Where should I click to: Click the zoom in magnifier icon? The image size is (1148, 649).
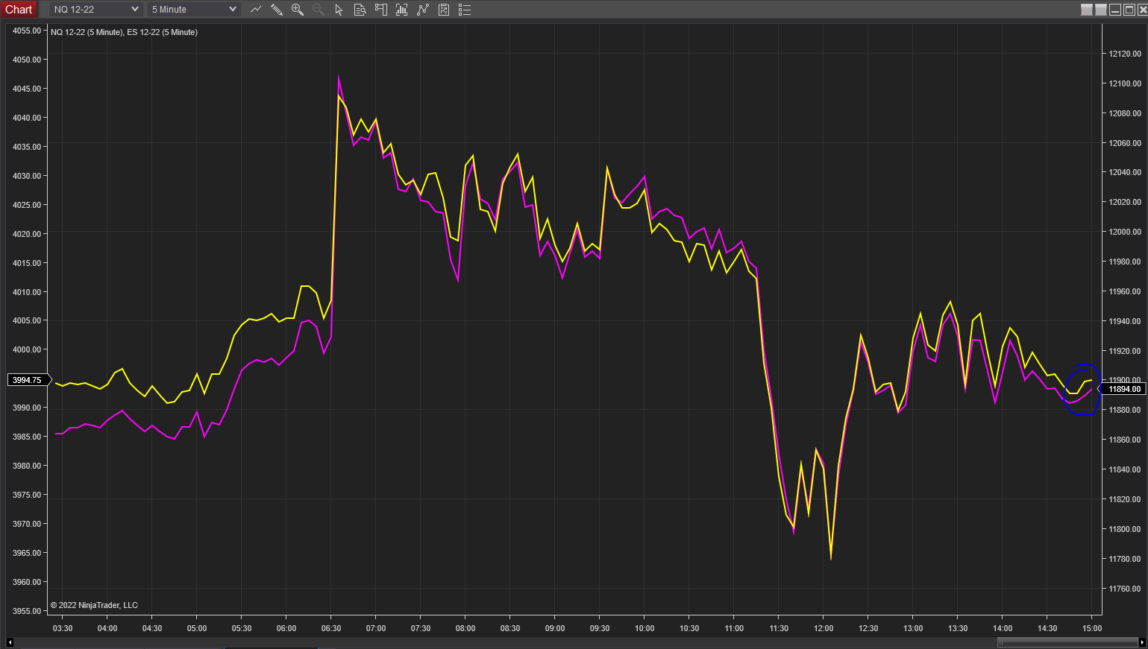click(x=298, y=10)
